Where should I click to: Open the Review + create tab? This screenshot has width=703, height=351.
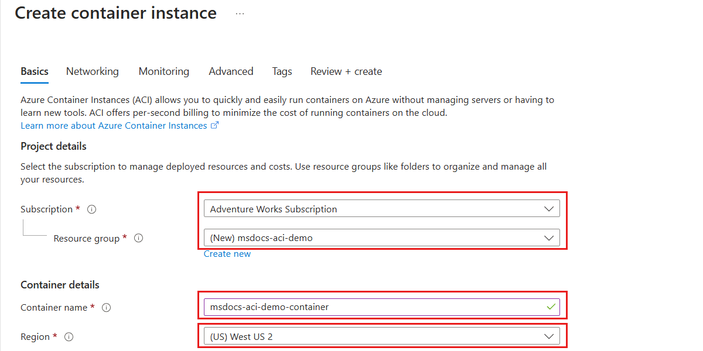[346, 71]
